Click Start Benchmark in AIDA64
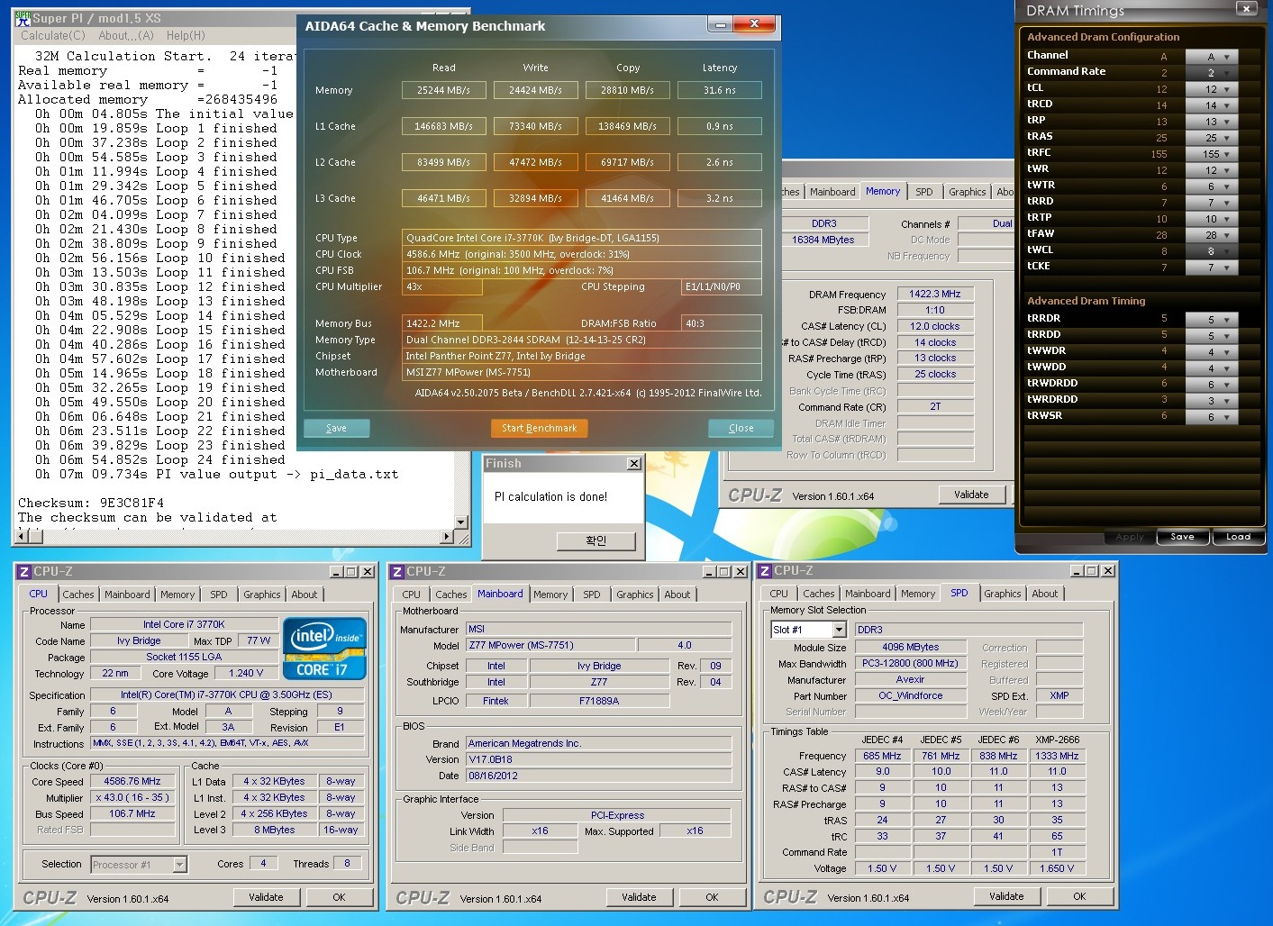Screen dimensions: 1273x926 (539, 428)
